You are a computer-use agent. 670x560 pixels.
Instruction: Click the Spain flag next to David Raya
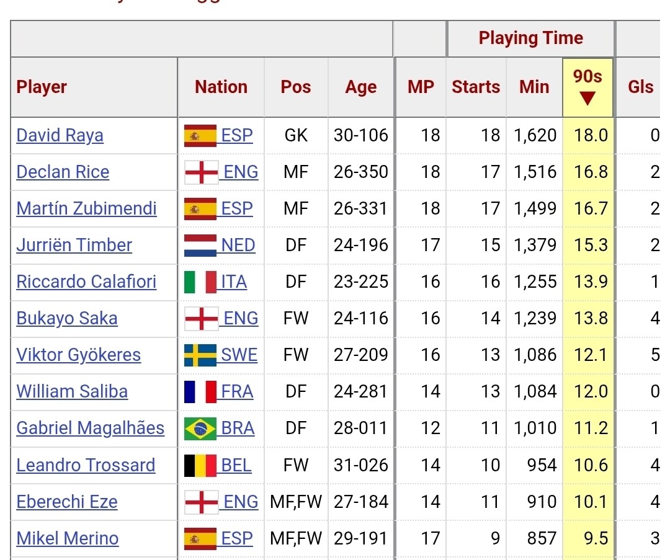pyautogui.click(x=200, y=136)
